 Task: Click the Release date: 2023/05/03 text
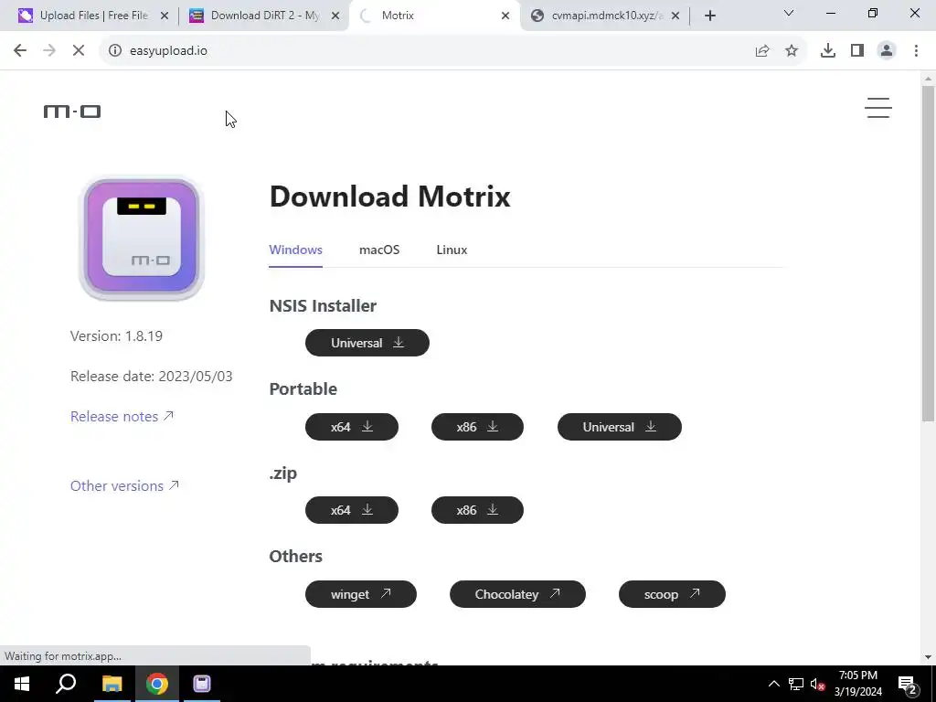click(x=152, y=376)
